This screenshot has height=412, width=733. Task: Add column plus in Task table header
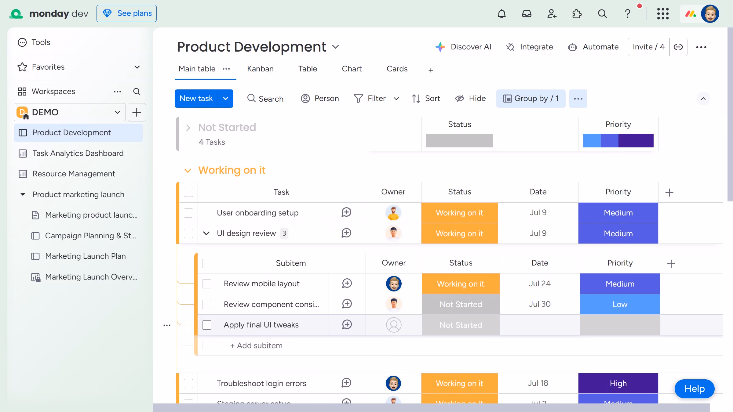669,193
